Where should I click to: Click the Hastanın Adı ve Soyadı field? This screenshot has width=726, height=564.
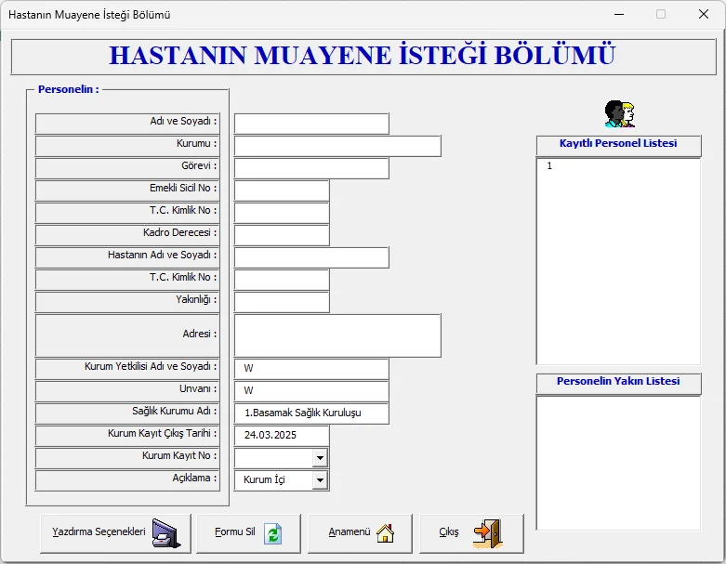(310, 257)
